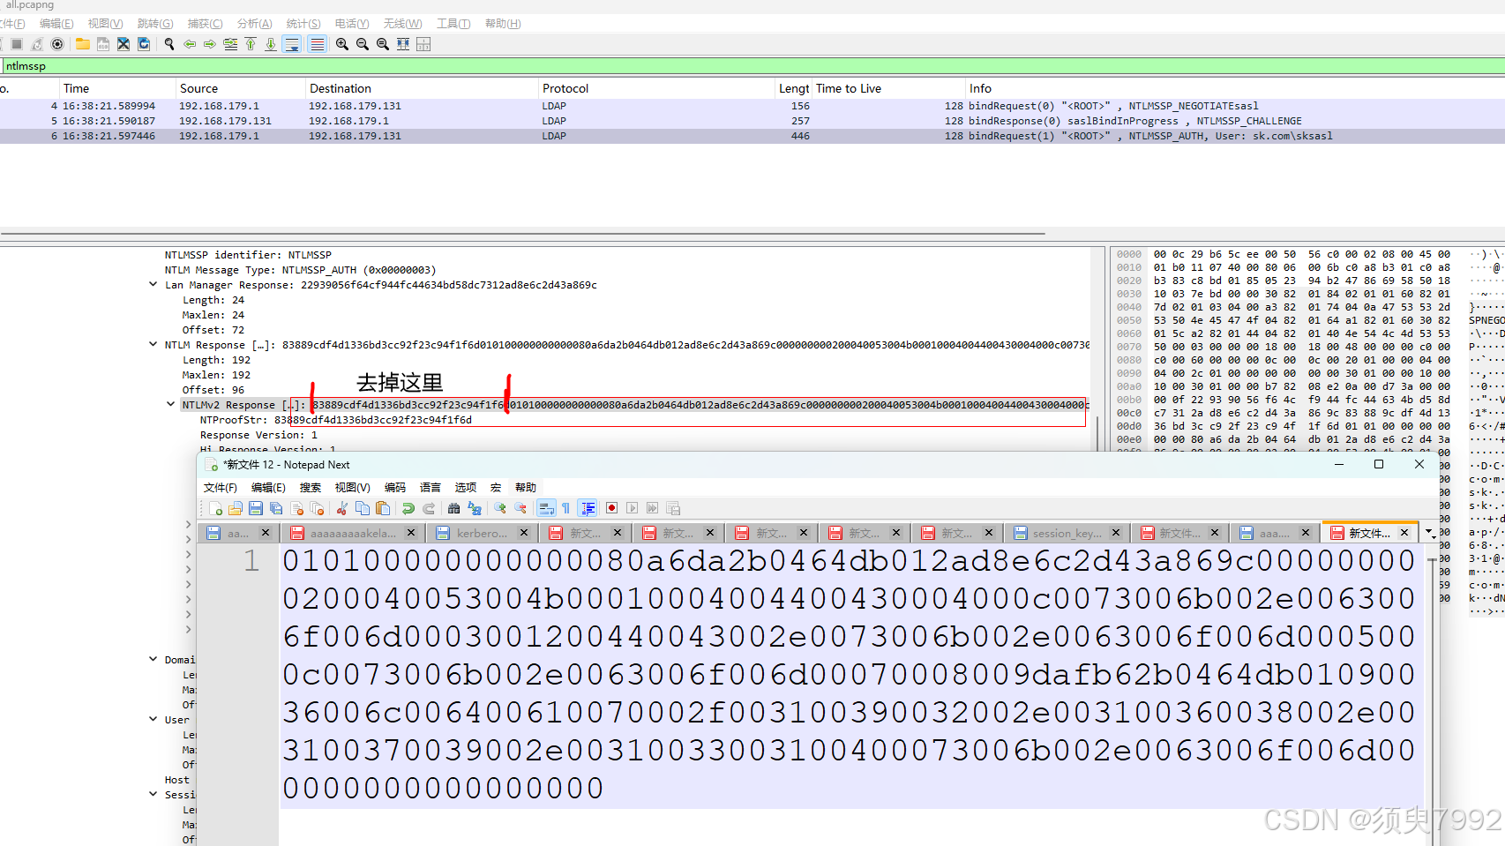Collapse the User name tree node
The image size is (1505, 846).
click(153, 719)
